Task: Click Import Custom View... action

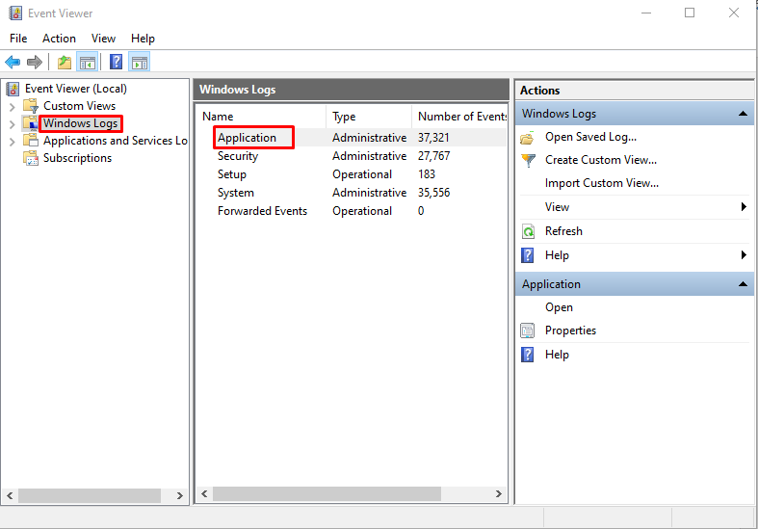Action: 602,183
